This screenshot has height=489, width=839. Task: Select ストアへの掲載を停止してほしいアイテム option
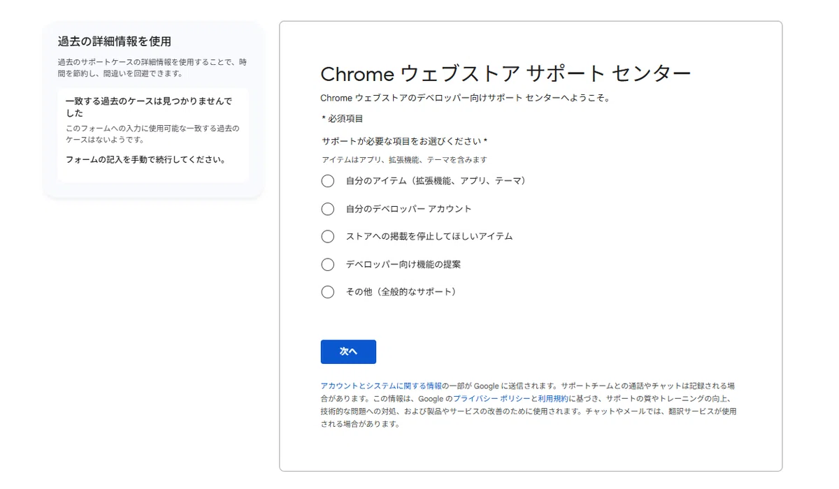[x=328, y=237]
